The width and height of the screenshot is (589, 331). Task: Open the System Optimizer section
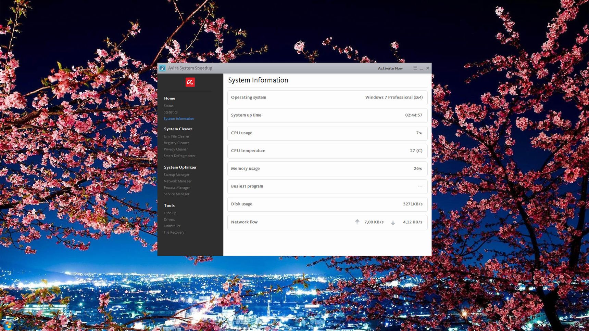180,167
